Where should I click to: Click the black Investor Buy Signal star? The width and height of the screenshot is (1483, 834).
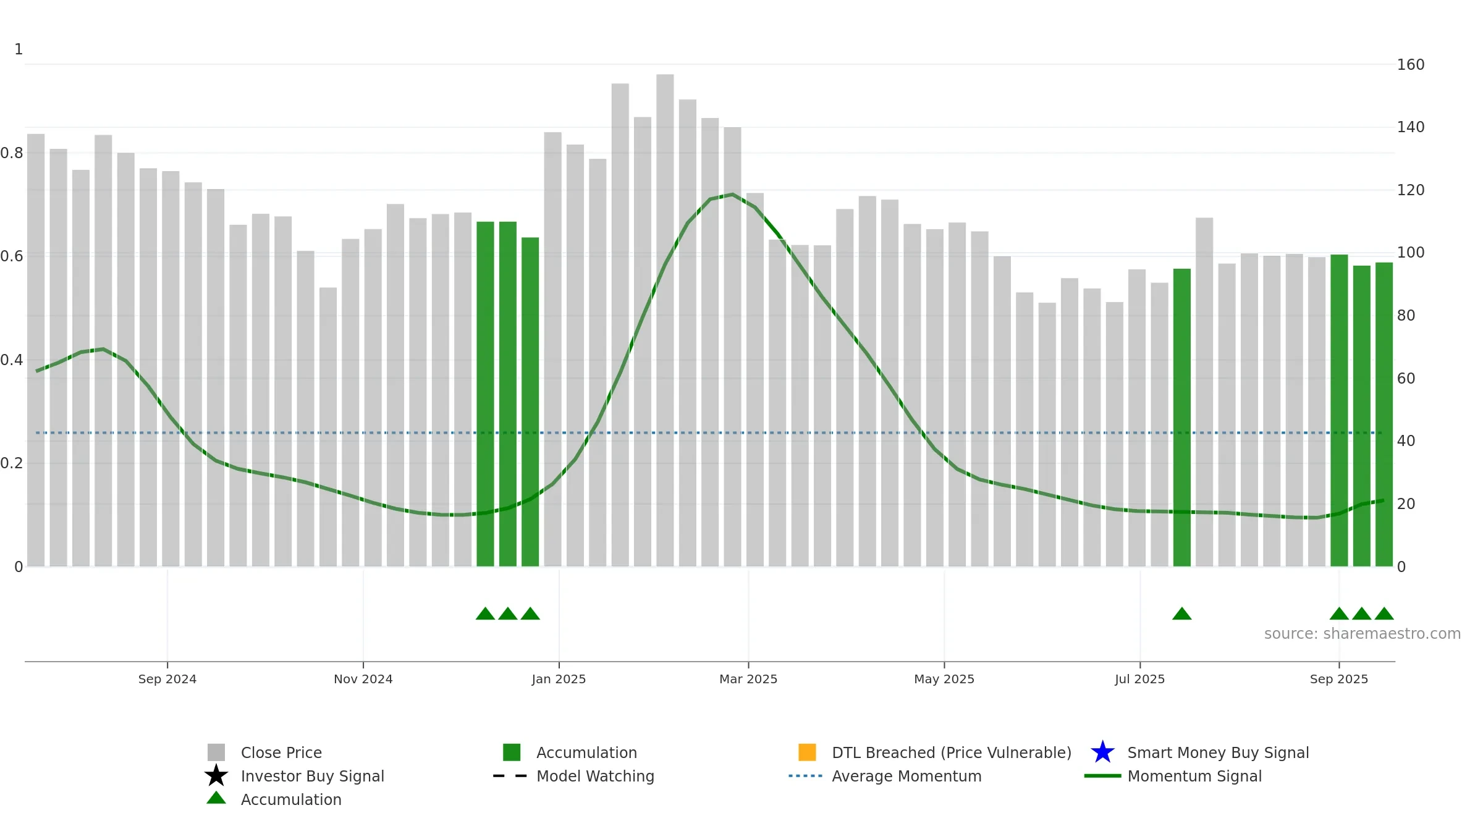(x=216, y=776)
